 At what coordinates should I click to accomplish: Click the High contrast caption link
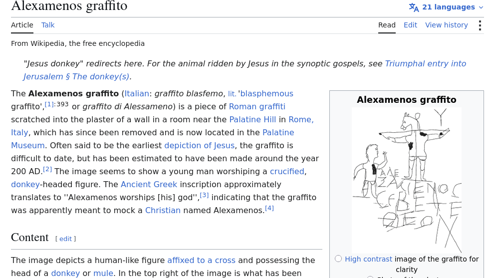(x=368, y=259)
